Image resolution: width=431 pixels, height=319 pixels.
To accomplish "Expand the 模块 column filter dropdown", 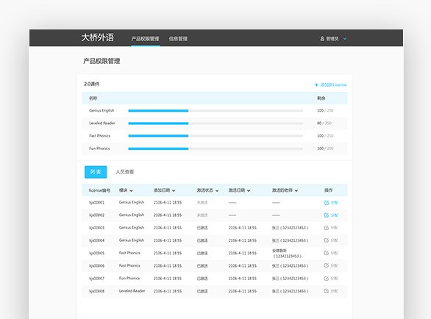I will pyautogui.click(x=131, y=190).
